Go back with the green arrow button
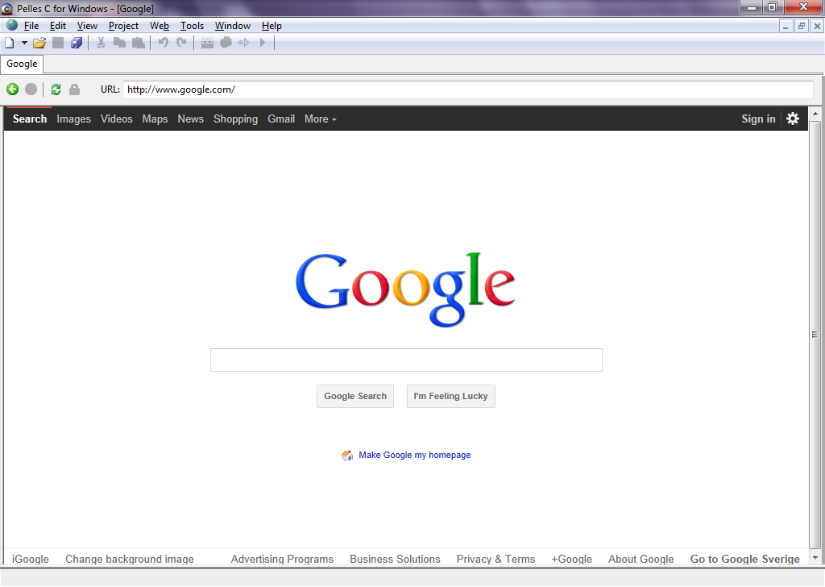The image size is (825, 587). click(x=13, y=90)
